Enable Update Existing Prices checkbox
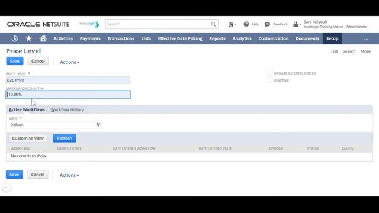379x213 pixels. (x=270, y=72)
